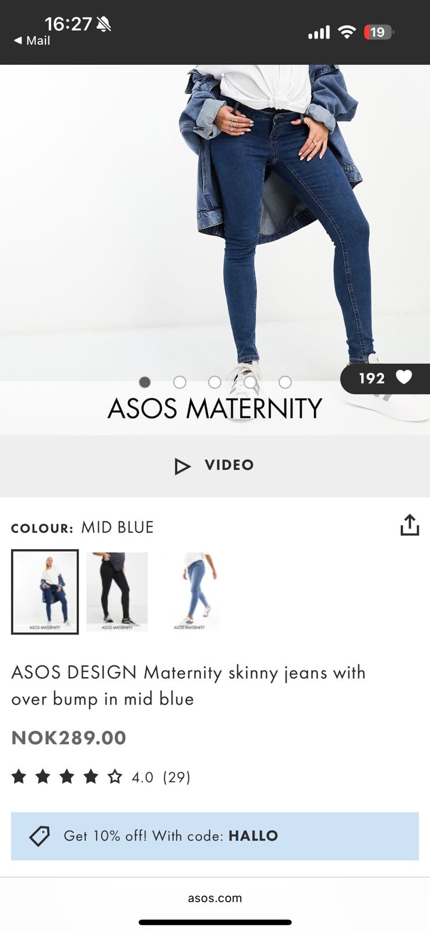Select the third image carousel dot
The image size is (430, 934).
(215, 382)
